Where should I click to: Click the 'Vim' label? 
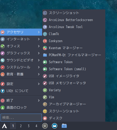[51, 97]
